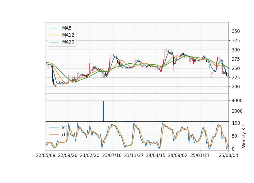Click the 24/09/02 date label
The width and height of the screenshot is (254, 183).
tap(178, 156)
